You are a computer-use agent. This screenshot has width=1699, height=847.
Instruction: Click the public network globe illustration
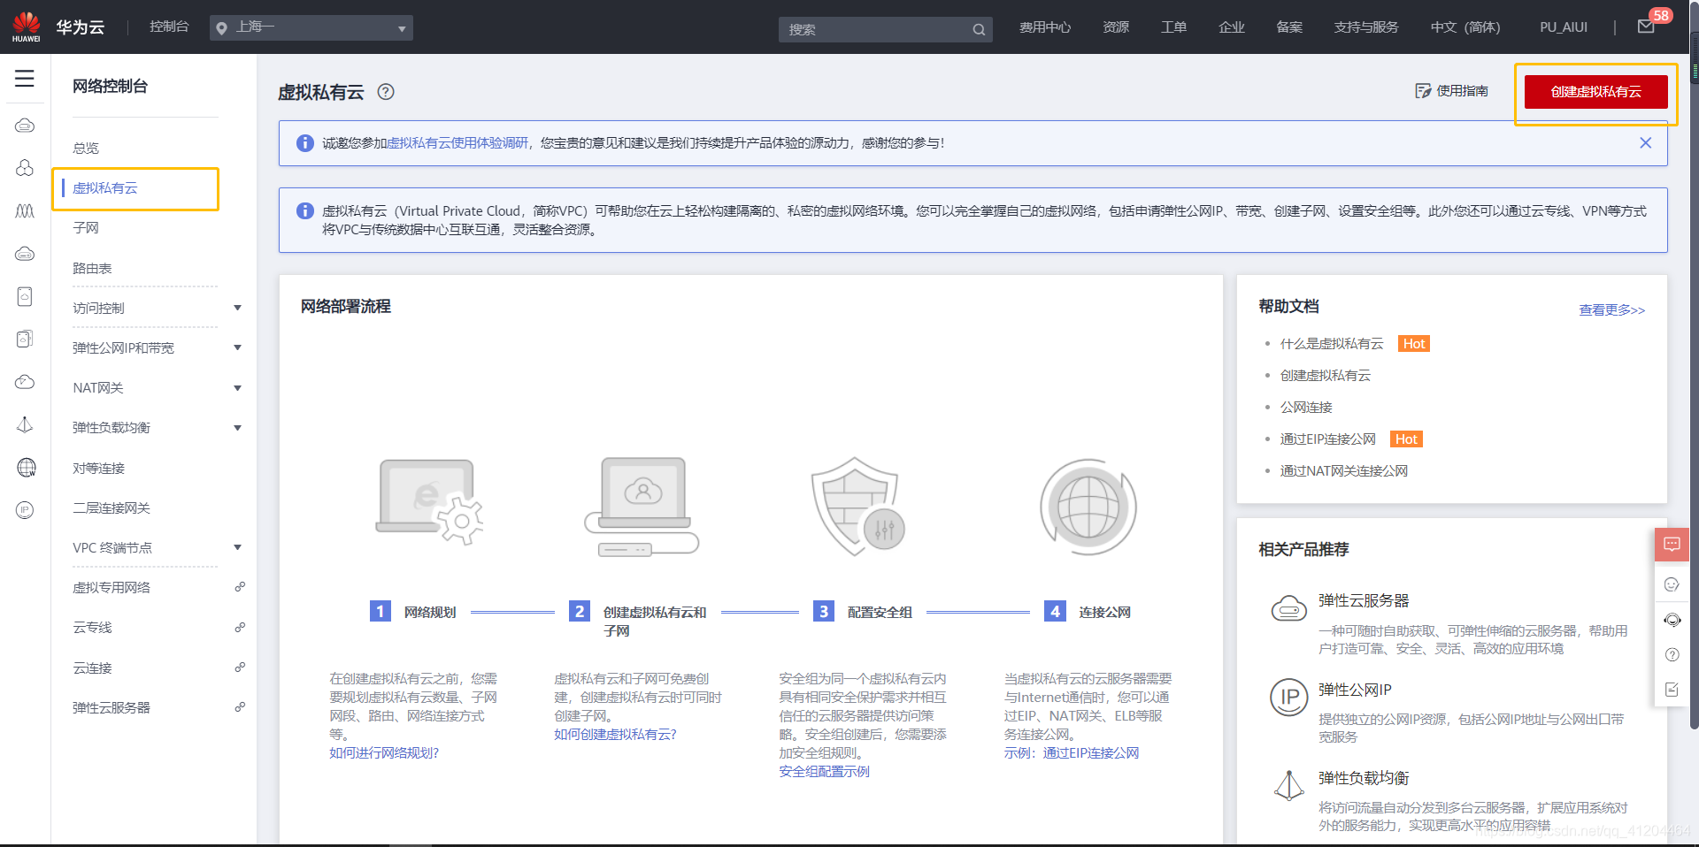[x=1088, y=507]
